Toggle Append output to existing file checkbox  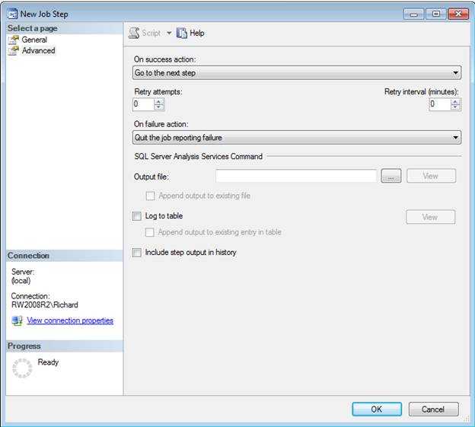coord(150,196)
